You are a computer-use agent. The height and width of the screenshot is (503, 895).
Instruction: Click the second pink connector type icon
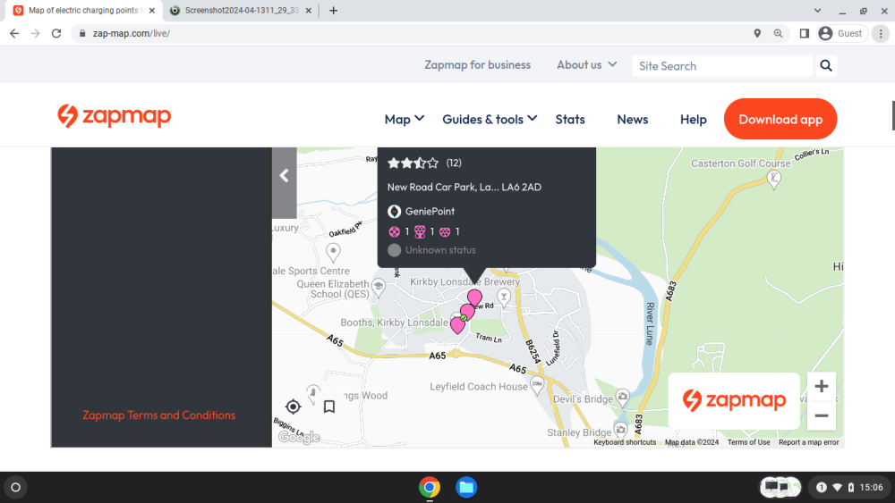(420, 232)
